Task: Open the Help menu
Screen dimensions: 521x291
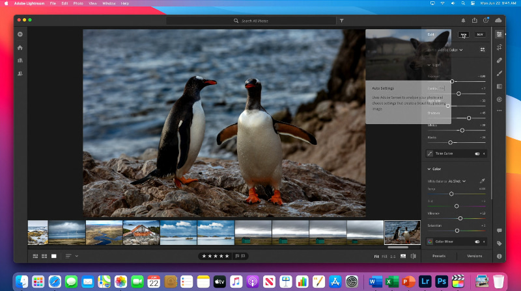Action: pyautogui.click(x=125, y=3)
